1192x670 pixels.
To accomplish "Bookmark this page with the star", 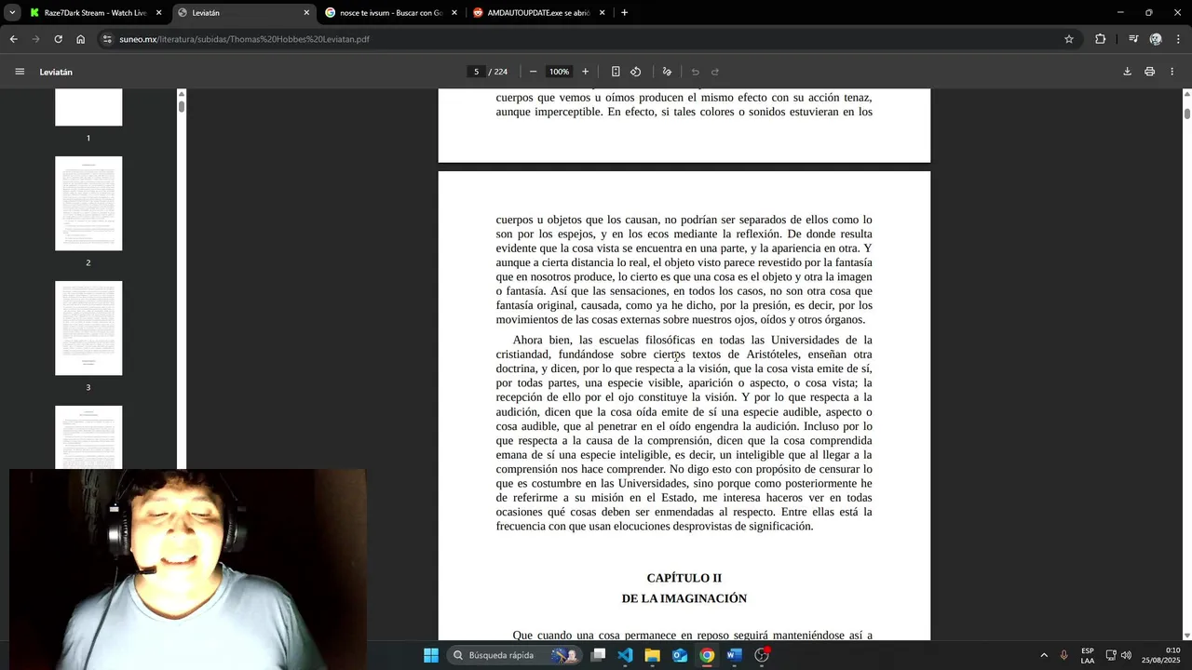I will 1069,39.
